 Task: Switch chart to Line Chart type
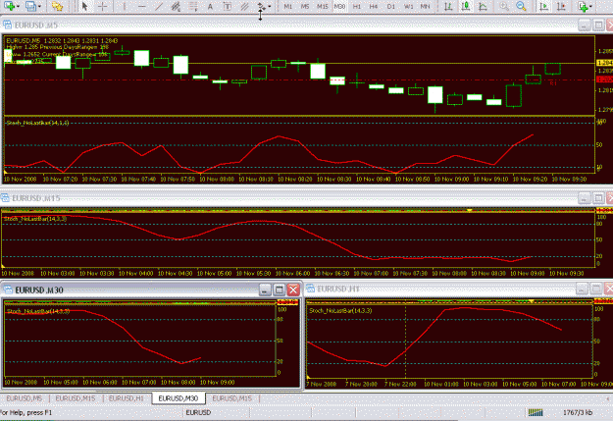[483, 6]
